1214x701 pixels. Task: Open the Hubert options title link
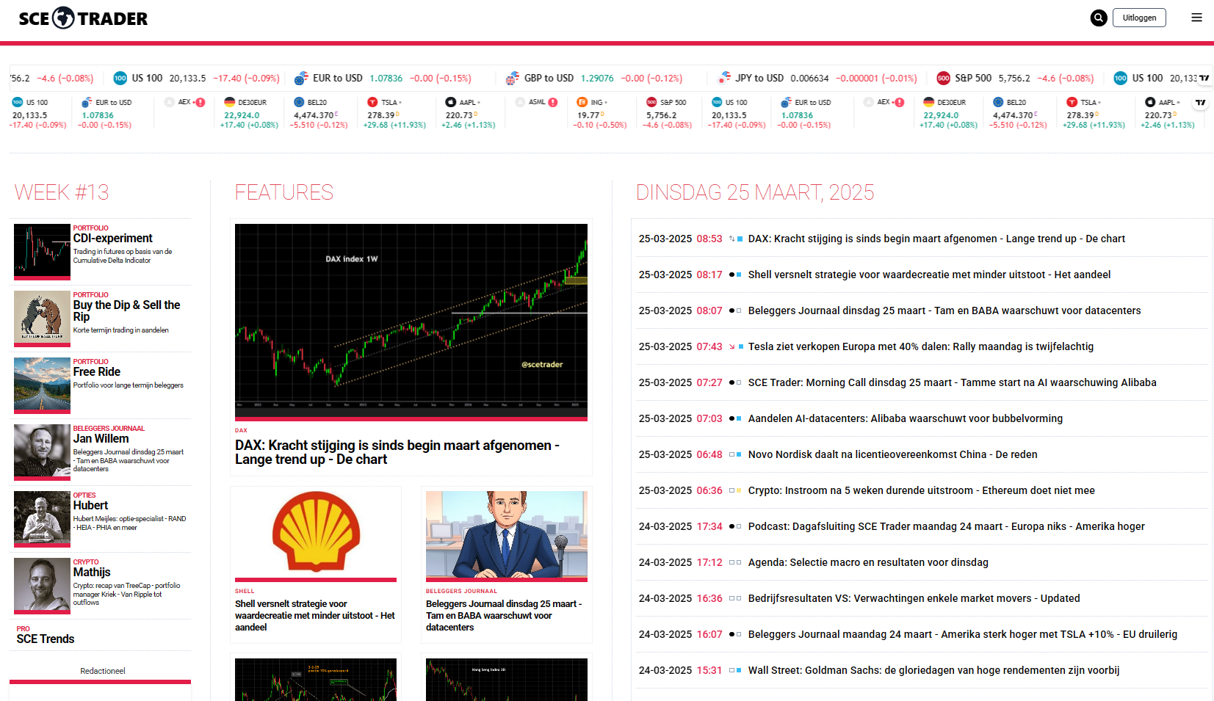[90, 505]
